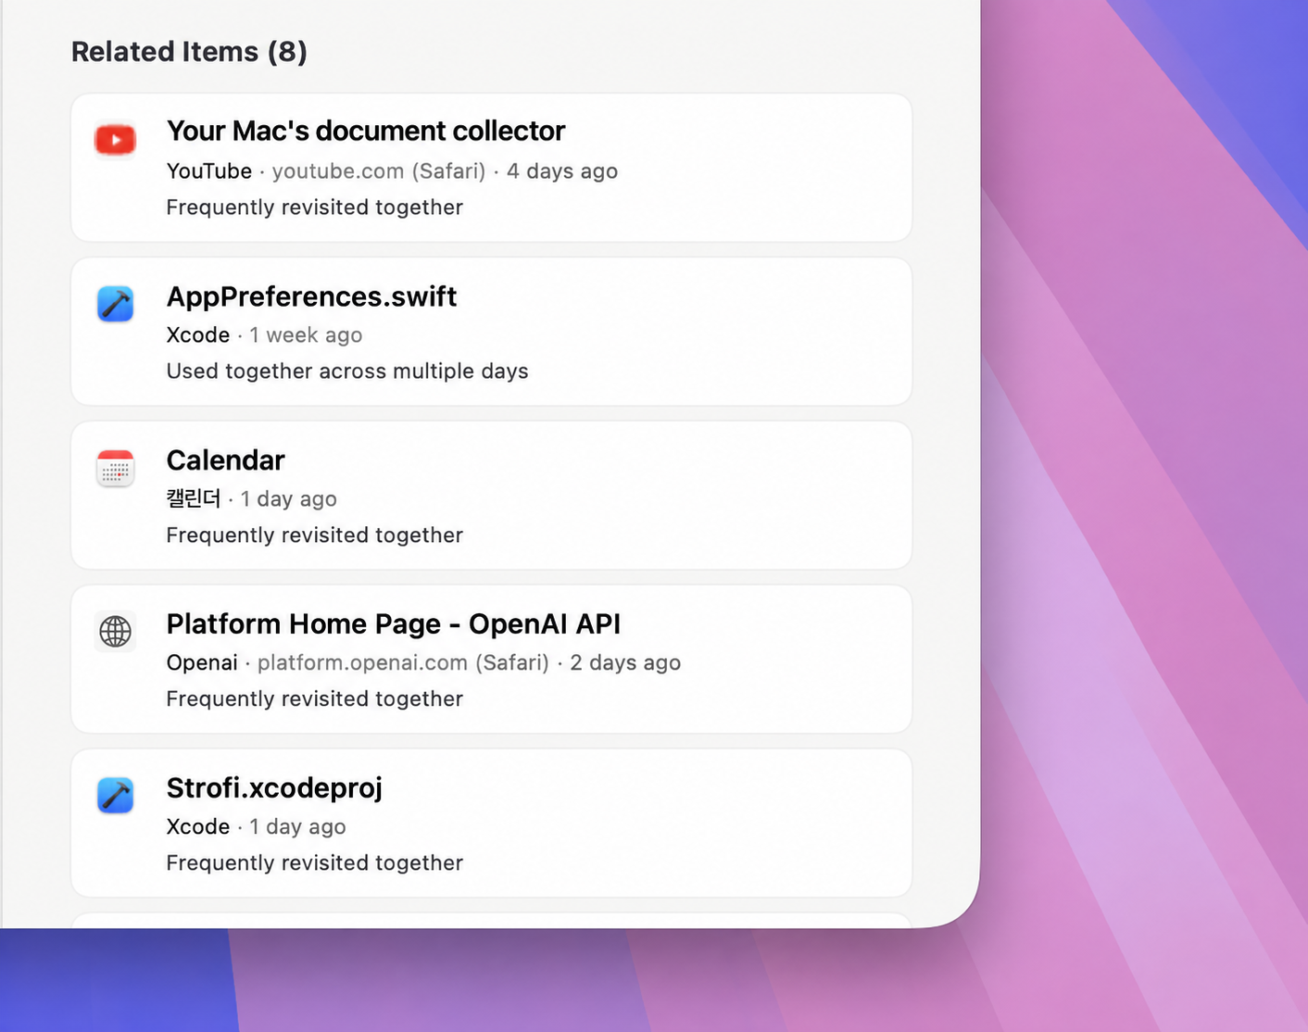Click the globe icon beside Platform Home Page
The image size is (1308, 1032).
[116, 632]
